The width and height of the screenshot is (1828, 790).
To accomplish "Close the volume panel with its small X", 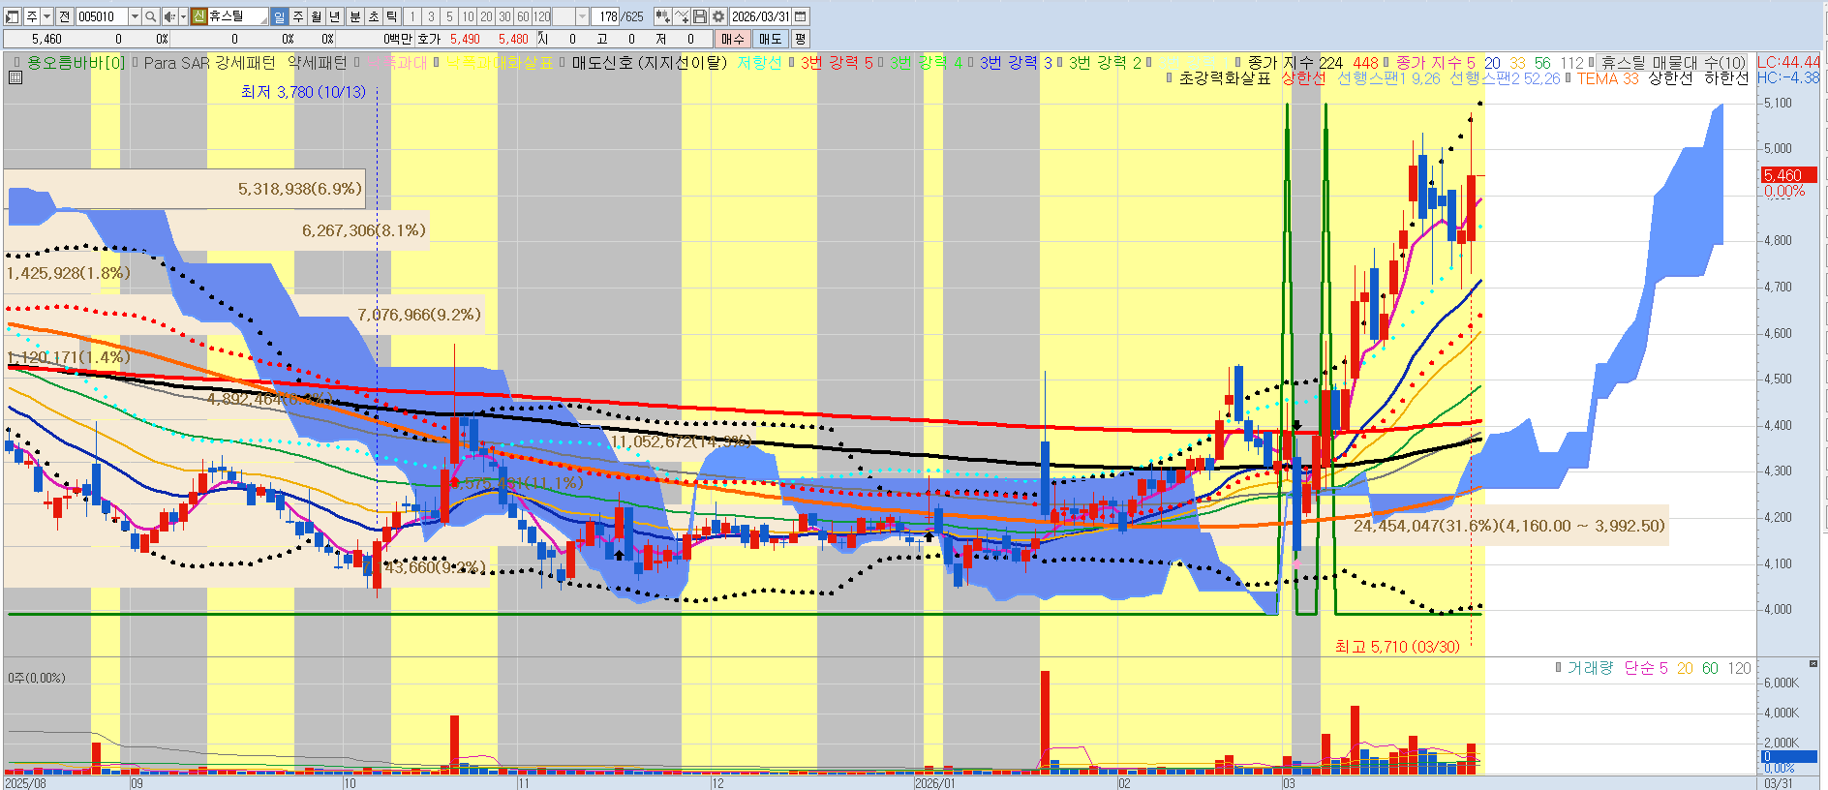I will tap(1813, 663).
